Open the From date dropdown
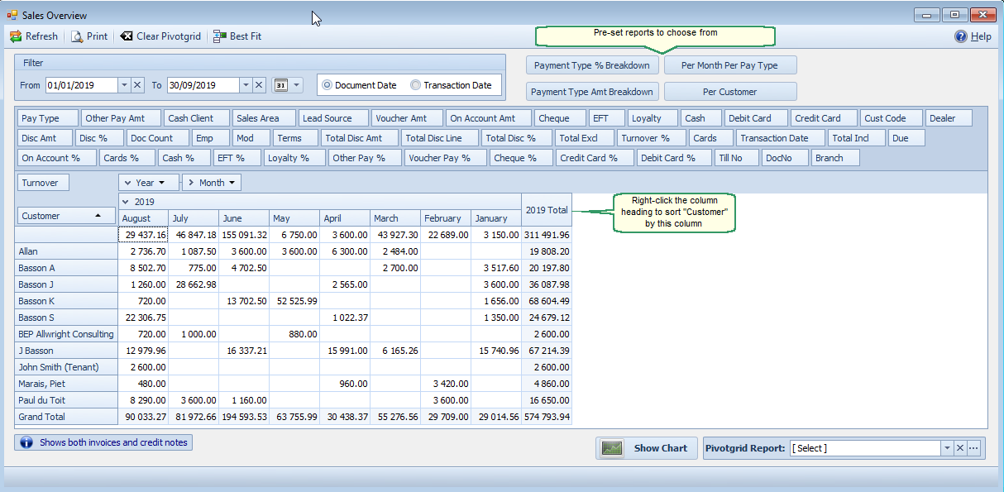The image size is (1004, 492). pyautogui.click(x=124, y=85)
